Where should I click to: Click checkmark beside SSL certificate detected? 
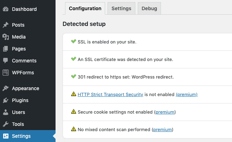[73, 59]
